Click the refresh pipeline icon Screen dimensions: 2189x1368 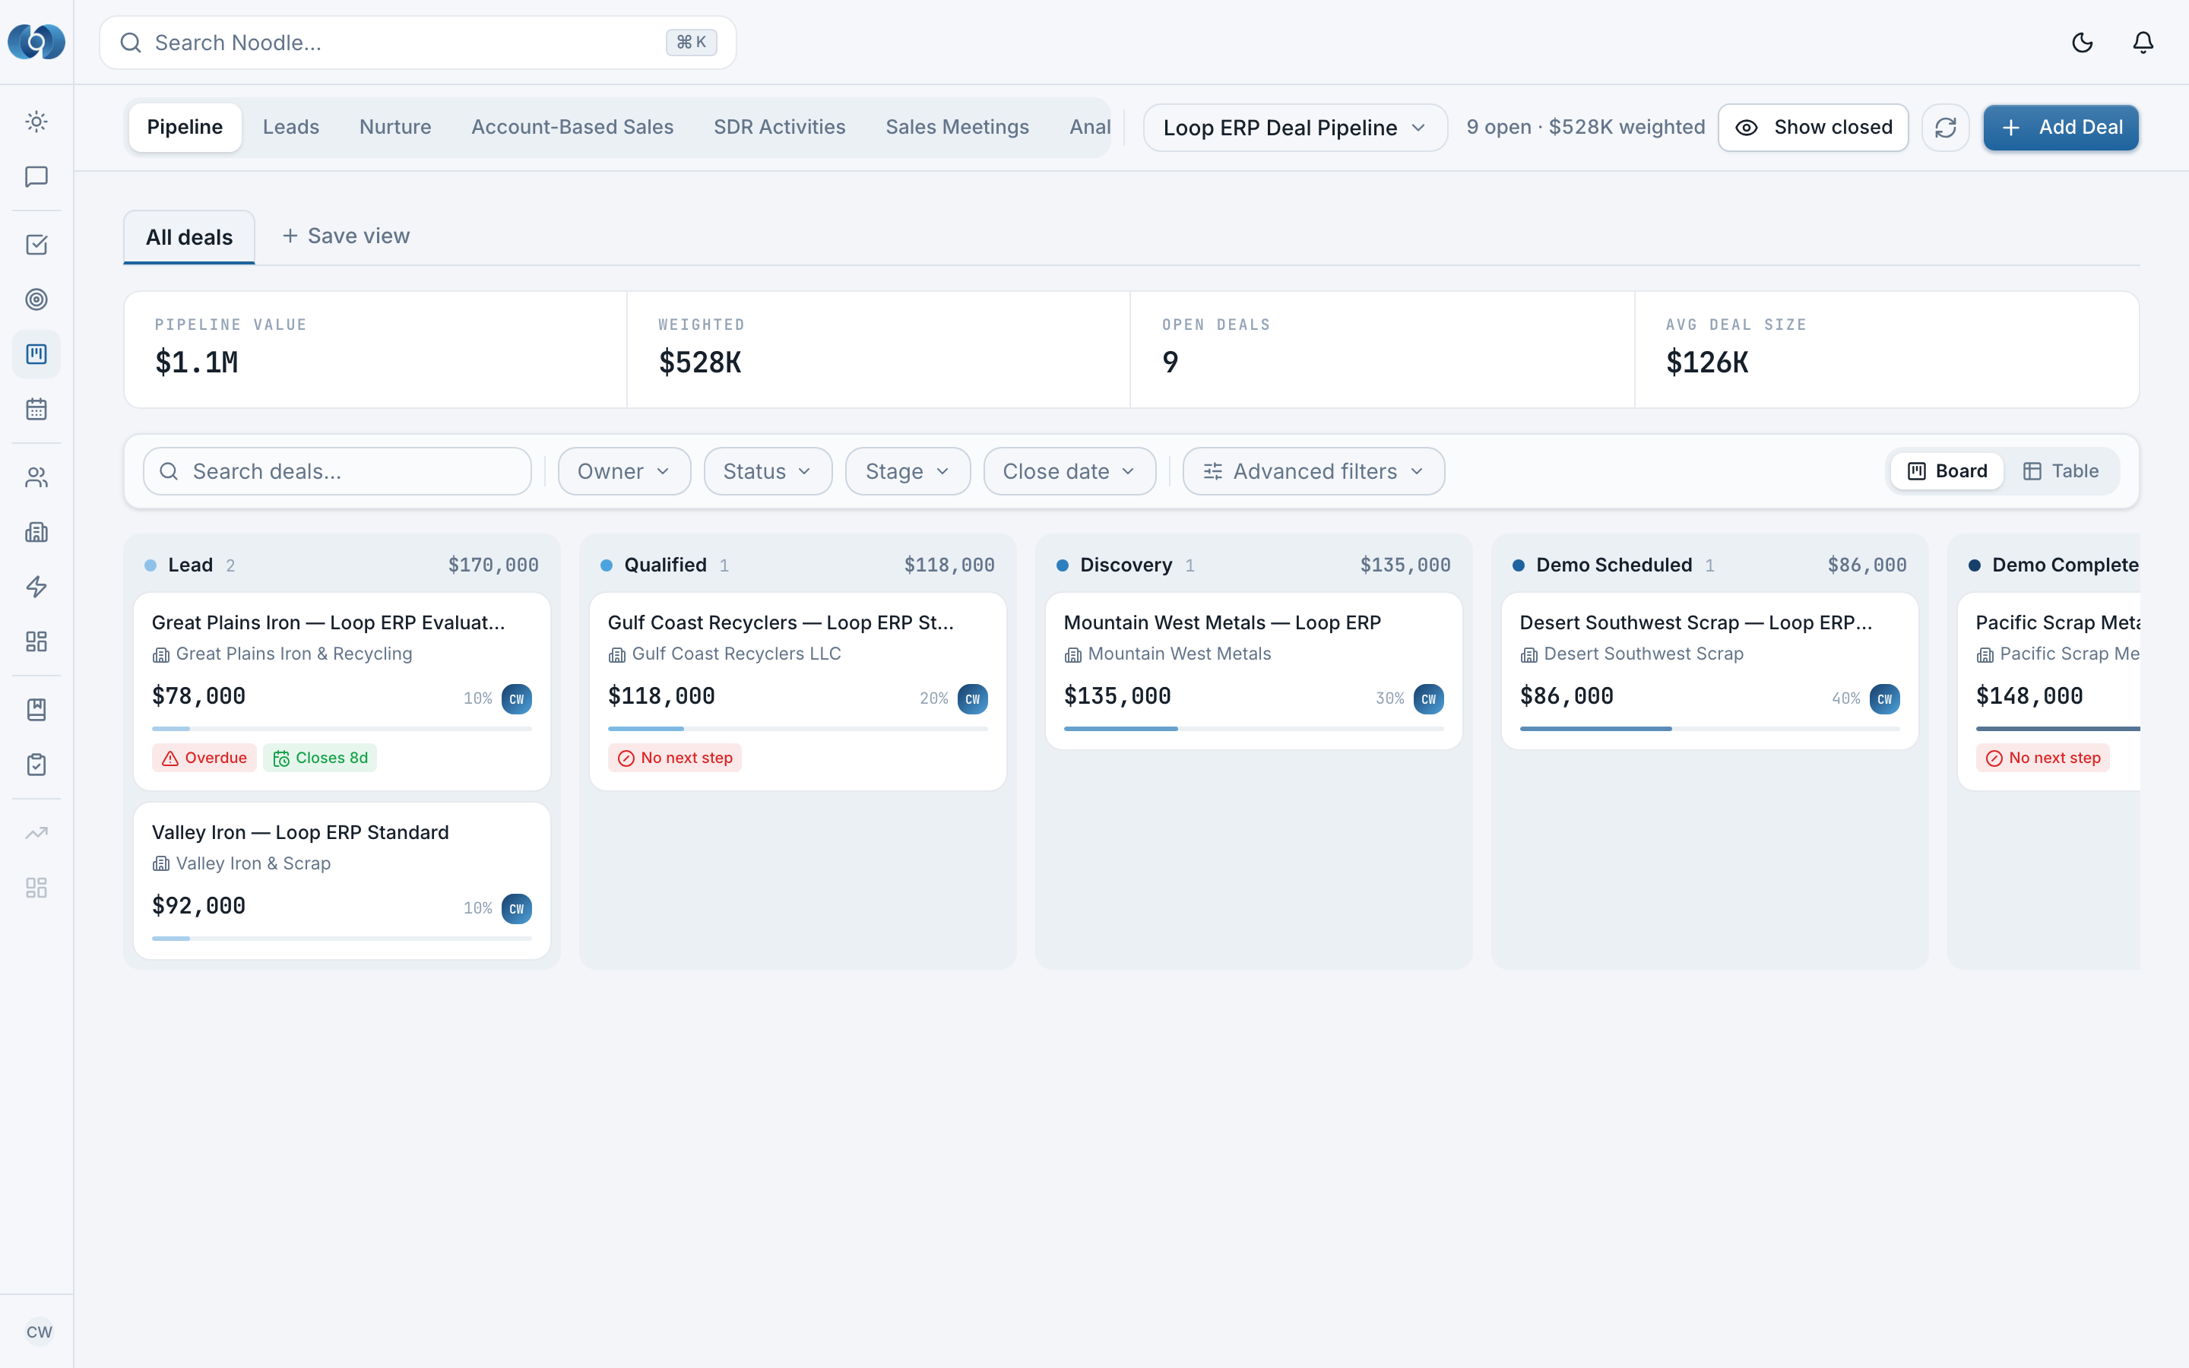pos(1946,128)
